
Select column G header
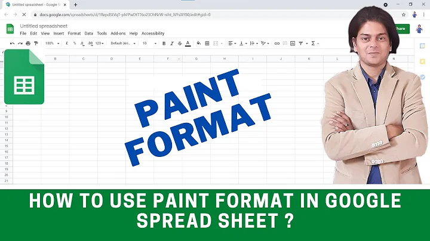(x=196, y=58)
